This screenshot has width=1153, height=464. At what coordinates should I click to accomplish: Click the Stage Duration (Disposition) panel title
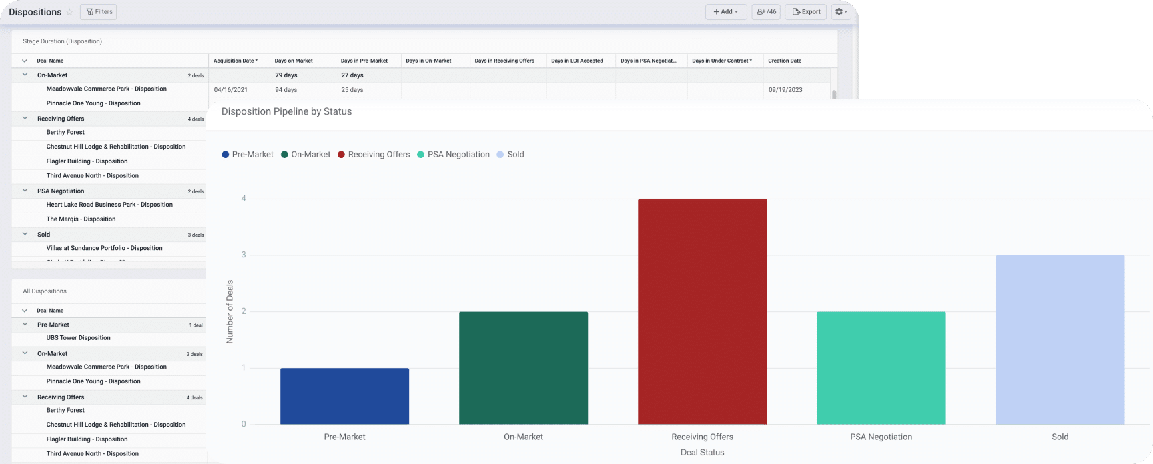(63, 41)
